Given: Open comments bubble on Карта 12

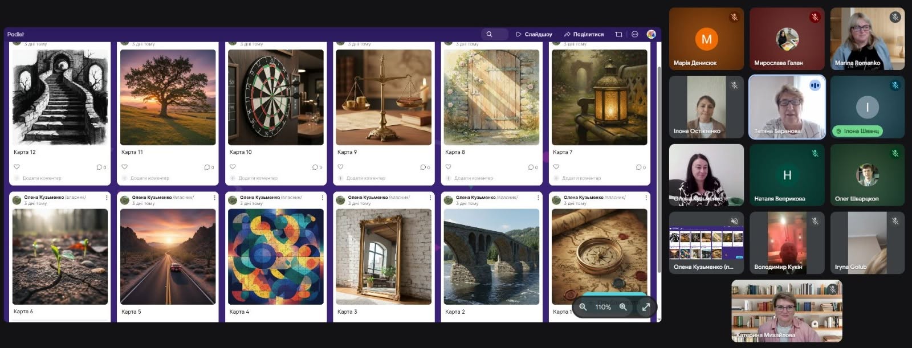Looking at the screenshot, I should pyautogui.click(x=101, y=167).
